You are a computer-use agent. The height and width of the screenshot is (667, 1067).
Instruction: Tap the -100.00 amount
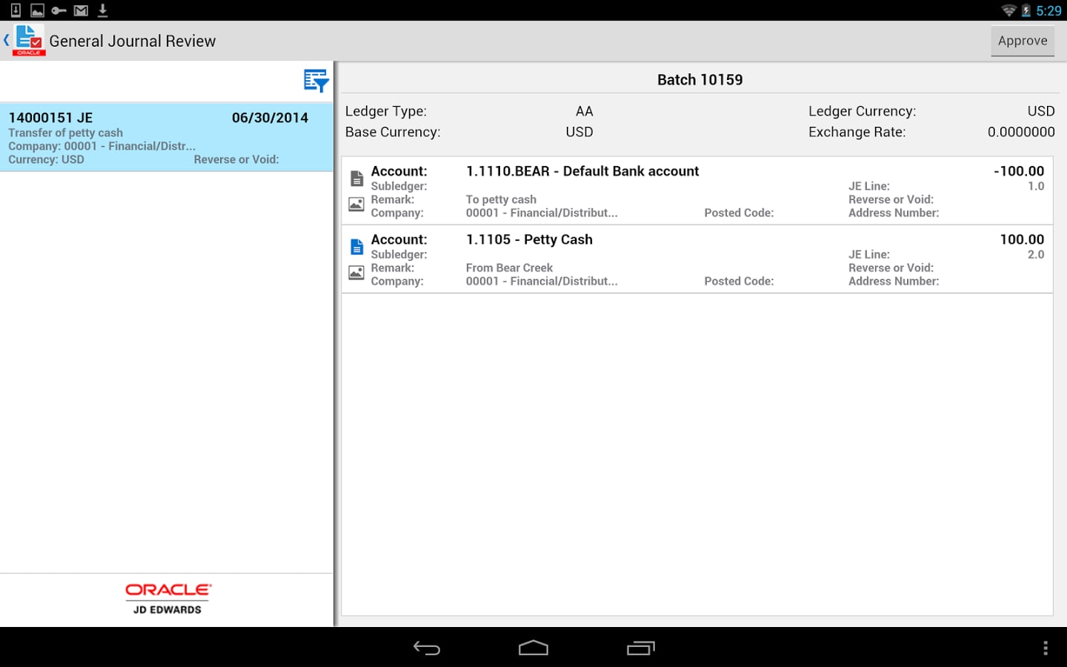click(x=1019, y=171)
